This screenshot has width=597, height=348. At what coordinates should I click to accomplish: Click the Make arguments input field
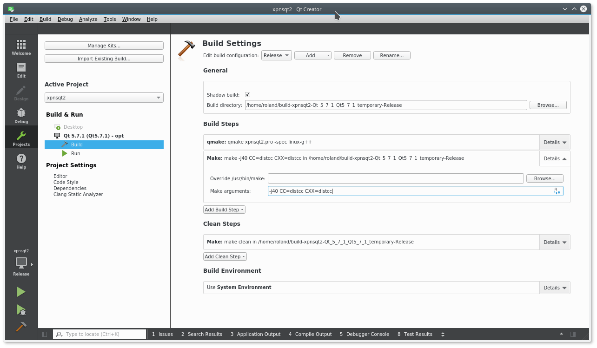(x=415, y=191)
